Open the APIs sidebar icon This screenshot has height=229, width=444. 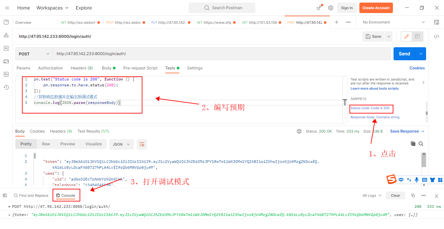(x=6, y=35)
